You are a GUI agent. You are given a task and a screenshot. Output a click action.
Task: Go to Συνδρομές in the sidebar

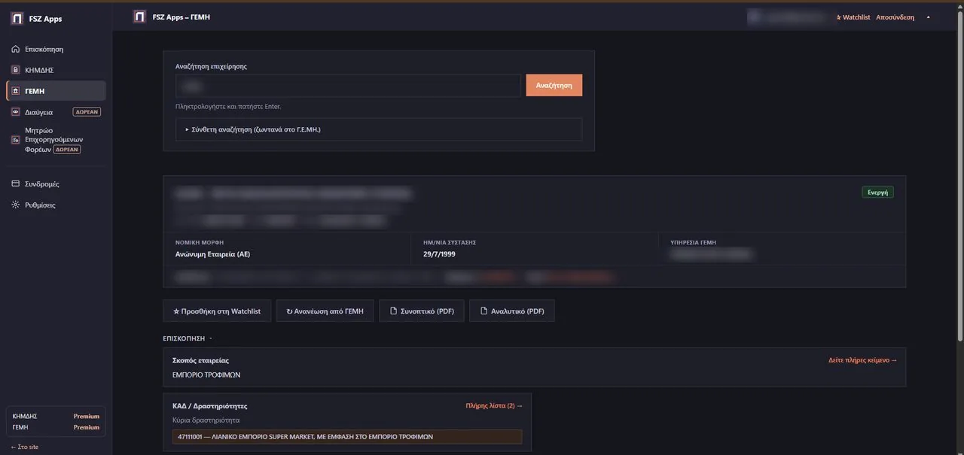tap(56, 184)
